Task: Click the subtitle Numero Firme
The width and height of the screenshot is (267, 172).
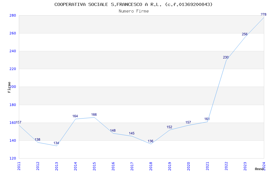Action: pos(134,11)
